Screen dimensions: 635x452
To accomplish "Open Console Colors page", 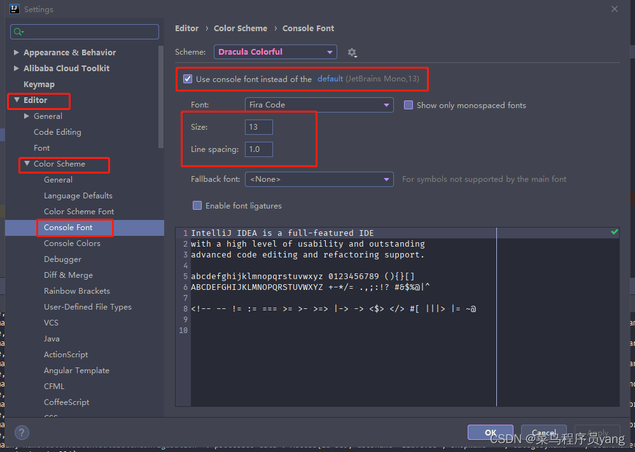I will pos(72,243).
